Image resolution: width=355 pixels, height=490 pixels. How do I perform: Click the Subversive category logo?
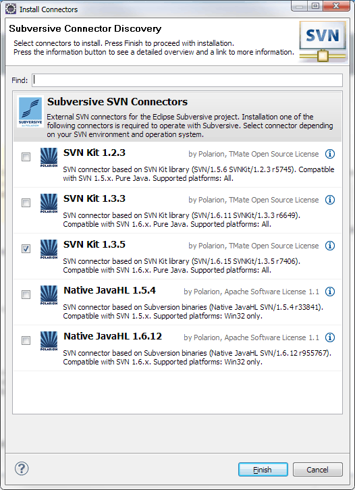tap(30, 111)
